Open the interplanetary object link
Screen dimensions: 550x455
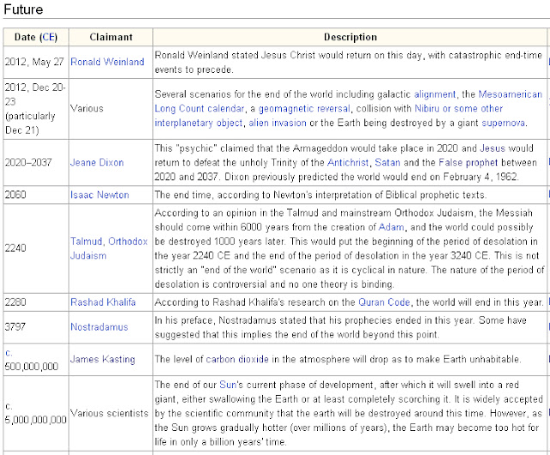199,123
